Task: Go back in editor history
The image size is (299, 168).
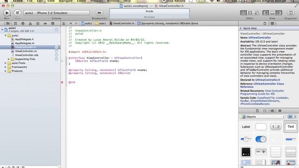Action: click(x=71, y=23)
